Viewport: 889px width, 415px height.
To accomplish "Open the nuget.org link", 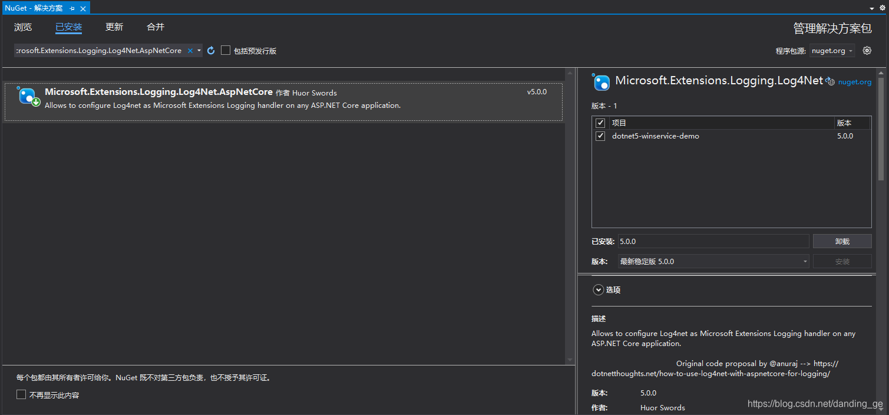I will [x=854, y=82].
